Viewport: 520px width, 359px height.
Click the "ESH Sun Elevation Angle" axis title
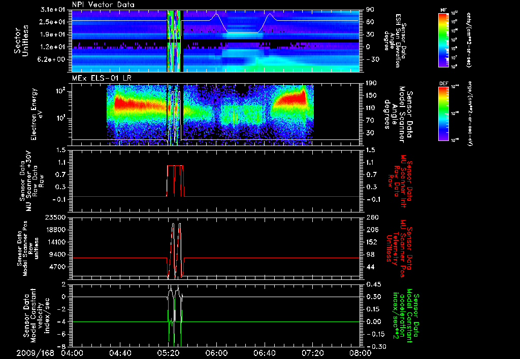(395, 41)
